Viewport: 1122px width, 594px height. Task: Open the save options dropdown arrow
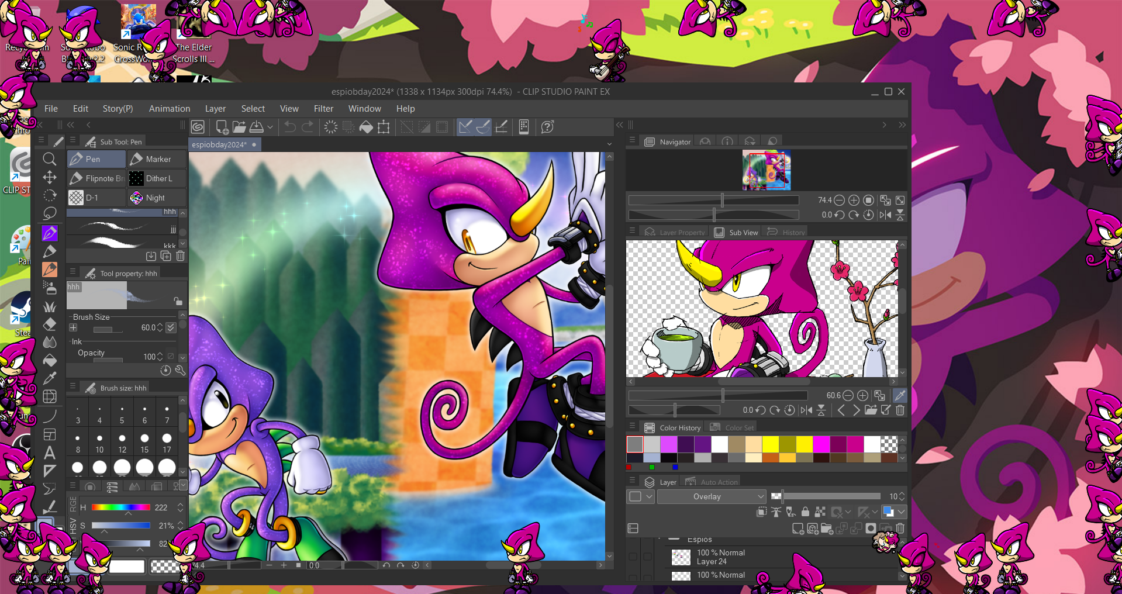[270, 127]
